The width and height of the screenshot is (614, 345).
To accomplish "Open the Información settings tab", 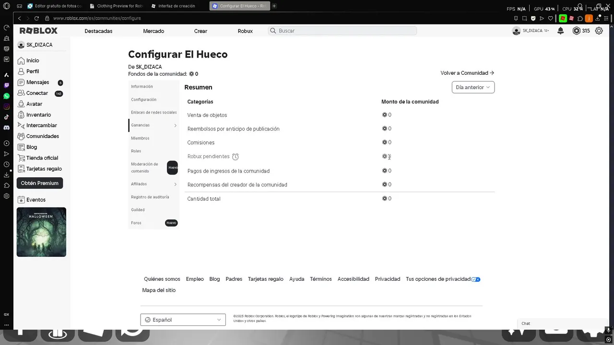I will click(x=153, y=87).
